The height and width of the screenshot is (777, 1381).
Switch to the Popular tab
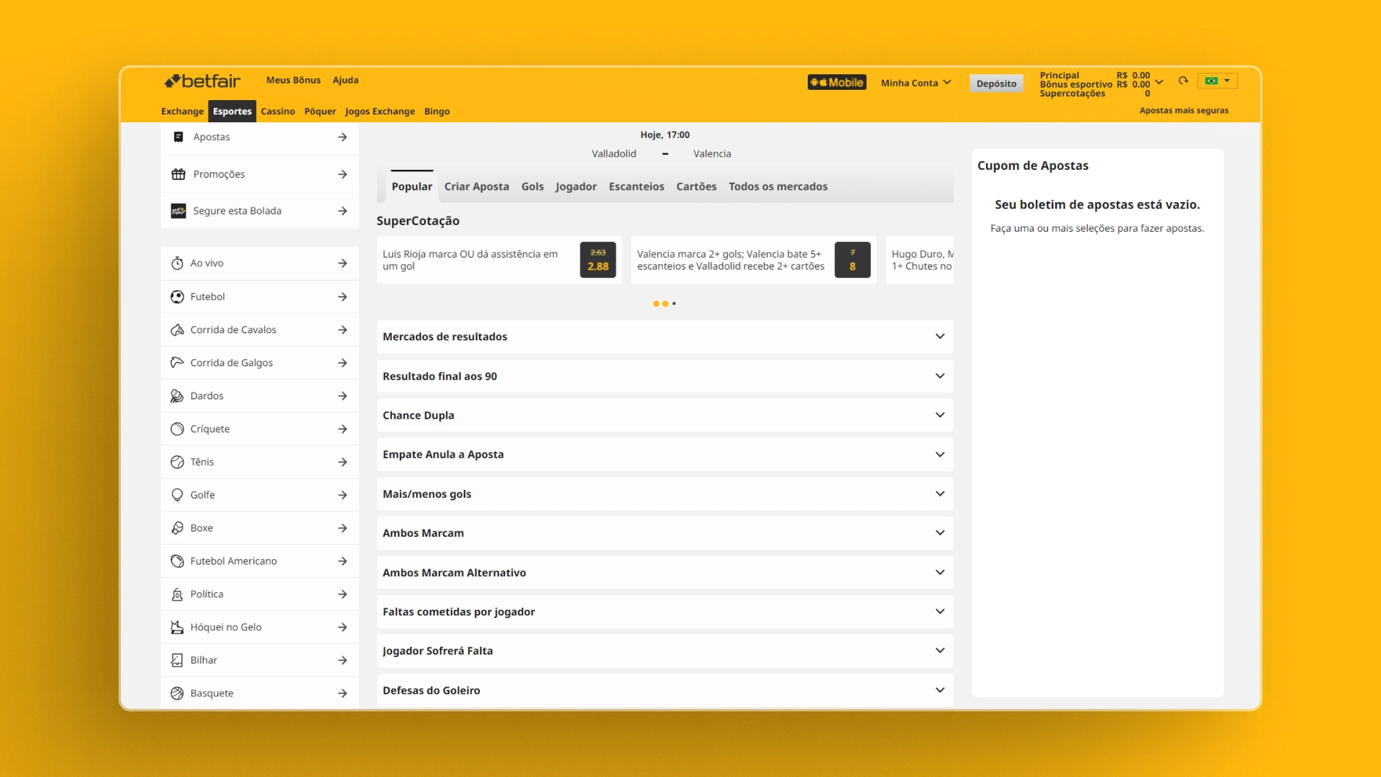pos(411,186)
